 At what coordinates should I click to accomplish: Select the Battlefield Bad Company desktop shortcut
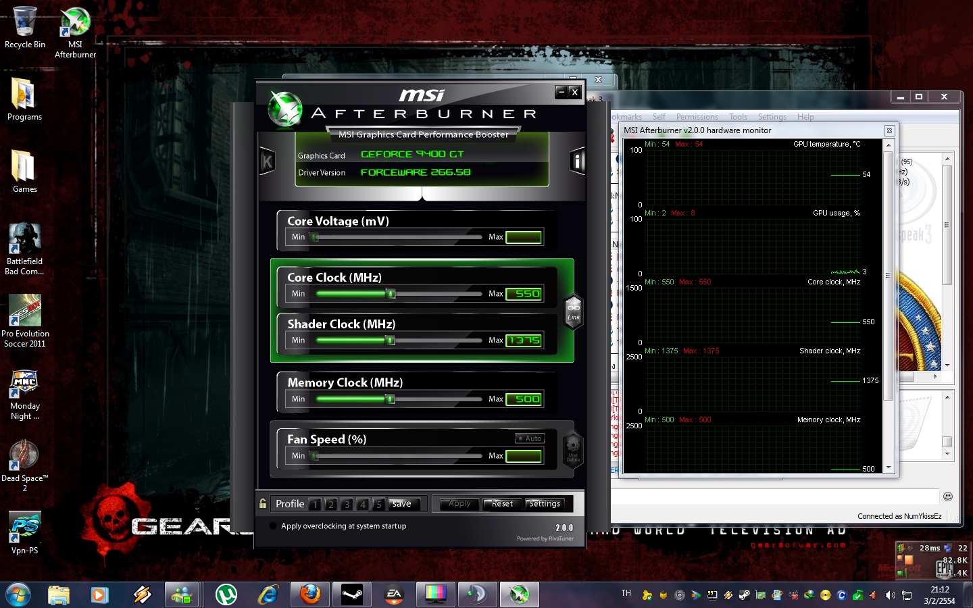(24, 249)
